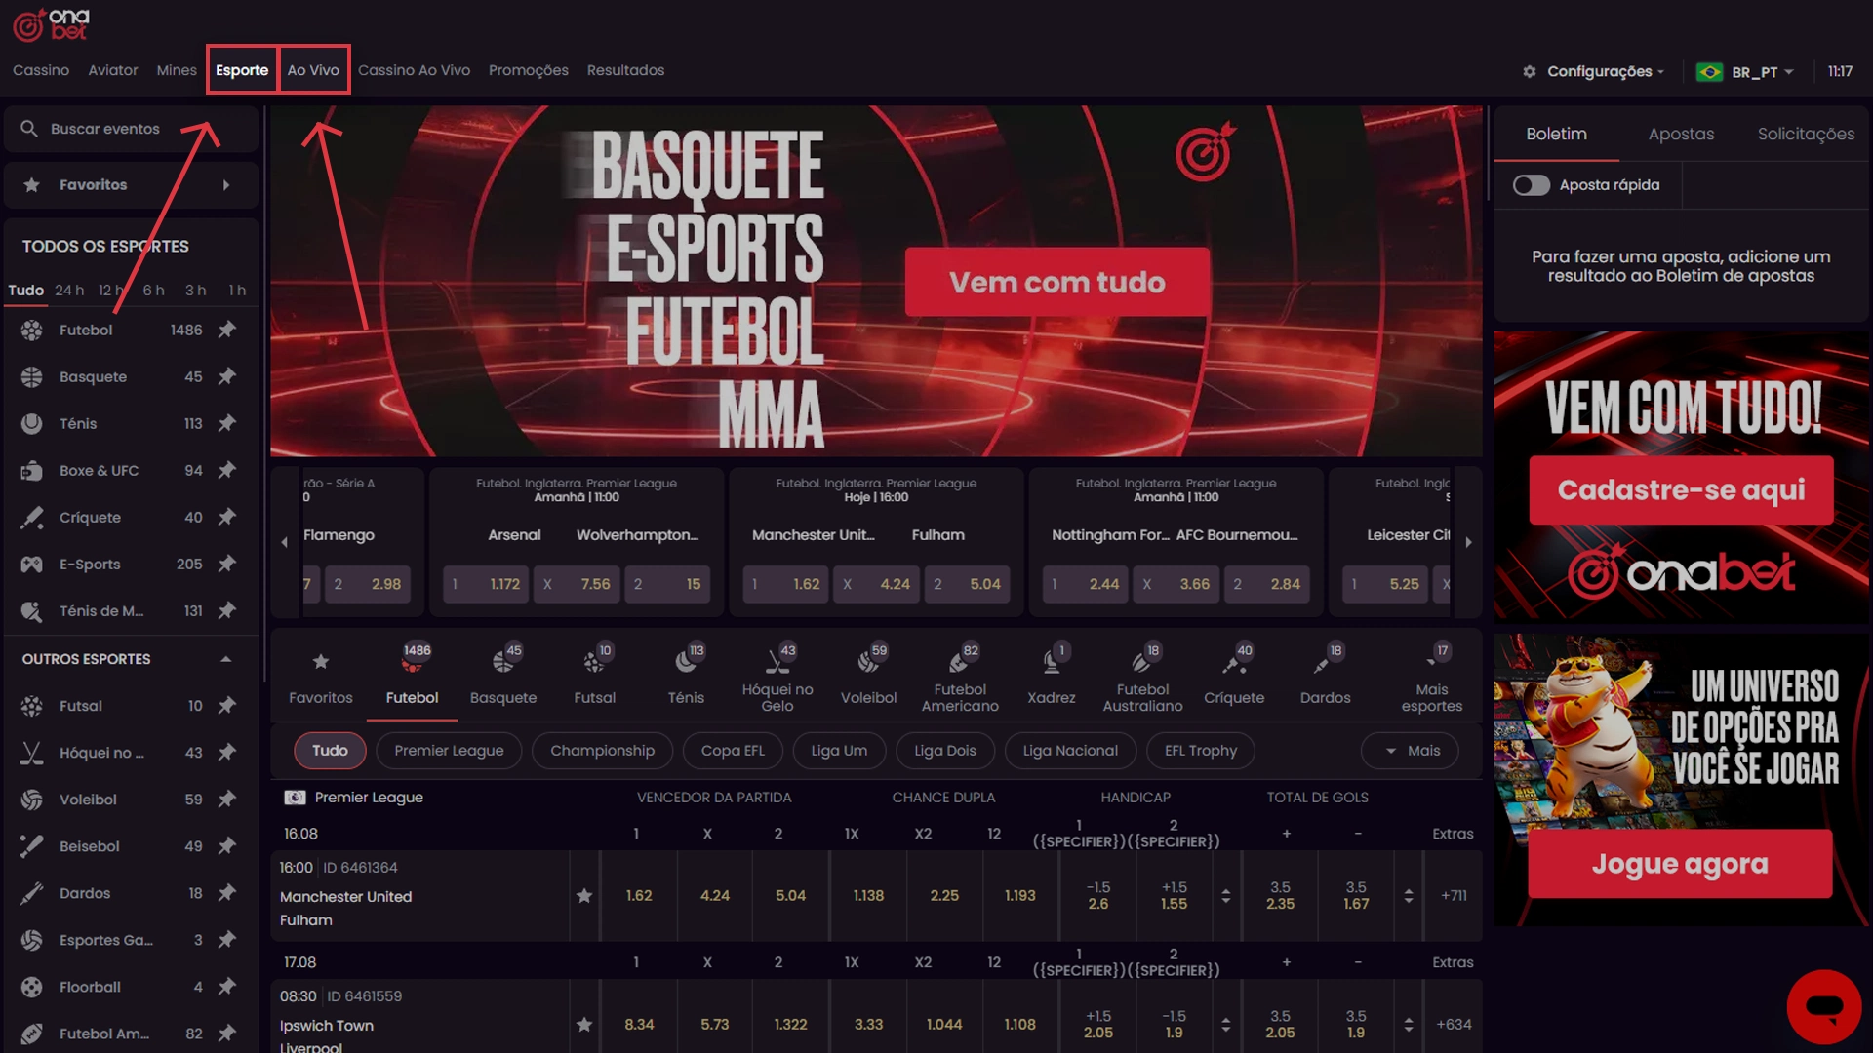Image resolution: width=1873 pixels, height=1053 pixels.
Task: Show next matches in carousel
Action: [1468, 542]
